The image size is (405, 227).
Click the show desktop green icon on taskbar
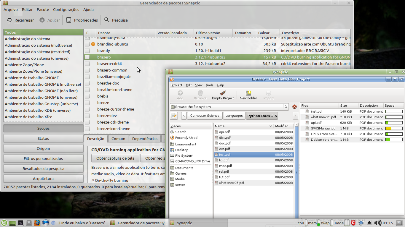point(12,223)
